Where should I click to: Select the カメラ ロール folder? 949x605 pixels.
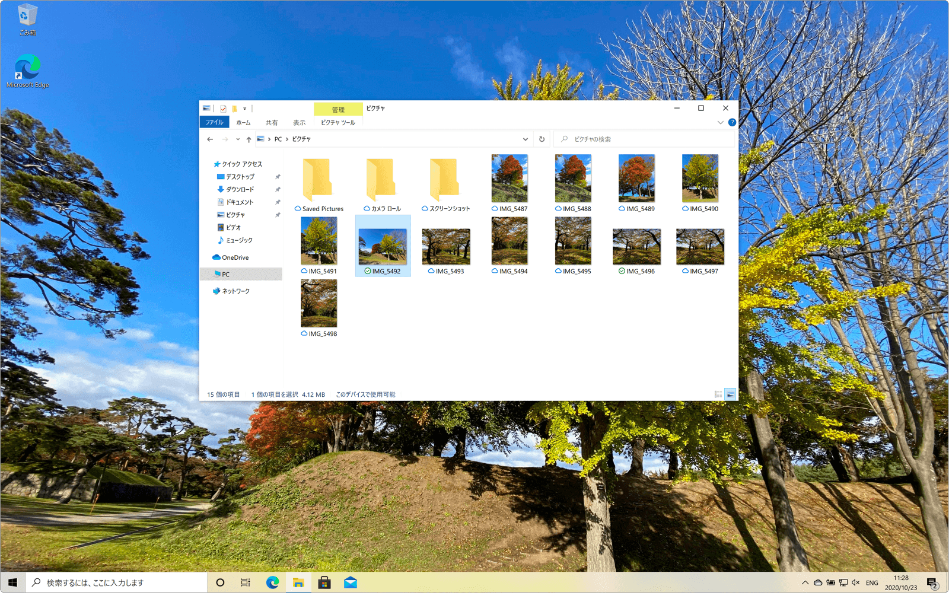tap(383, 184)
